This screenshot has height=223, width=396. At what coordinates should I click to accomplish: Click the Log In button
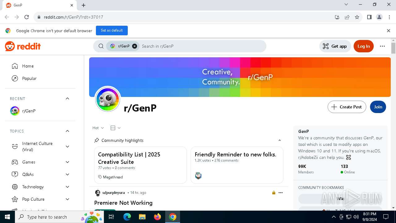point(364,46)
